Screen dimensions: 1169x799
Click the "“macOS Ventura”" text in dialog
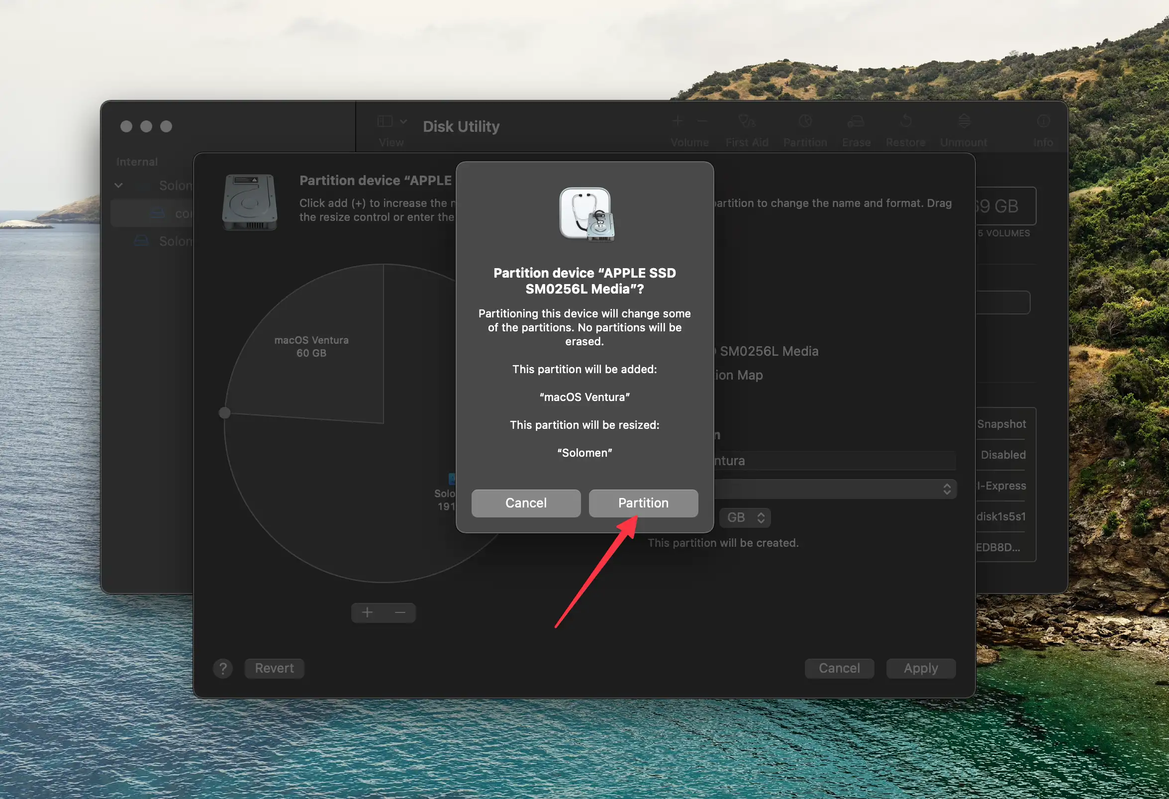(x=584, y=397)
